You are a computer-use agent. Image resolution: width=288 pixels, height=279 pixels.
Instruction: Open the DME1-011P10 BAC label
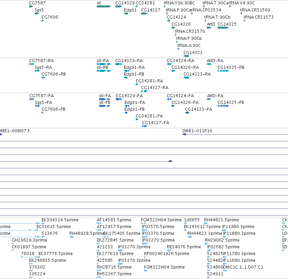coord(197,131)
